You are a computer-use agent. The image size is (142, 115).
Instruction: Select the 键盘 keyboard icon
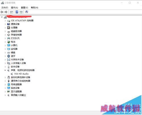coord(9,52)
